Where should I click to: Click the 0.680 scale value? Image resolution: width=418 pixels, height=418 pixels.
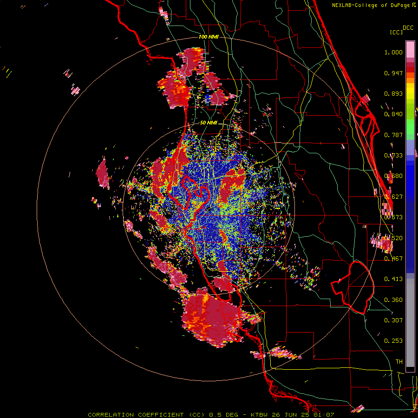click(x=393, y=176)
